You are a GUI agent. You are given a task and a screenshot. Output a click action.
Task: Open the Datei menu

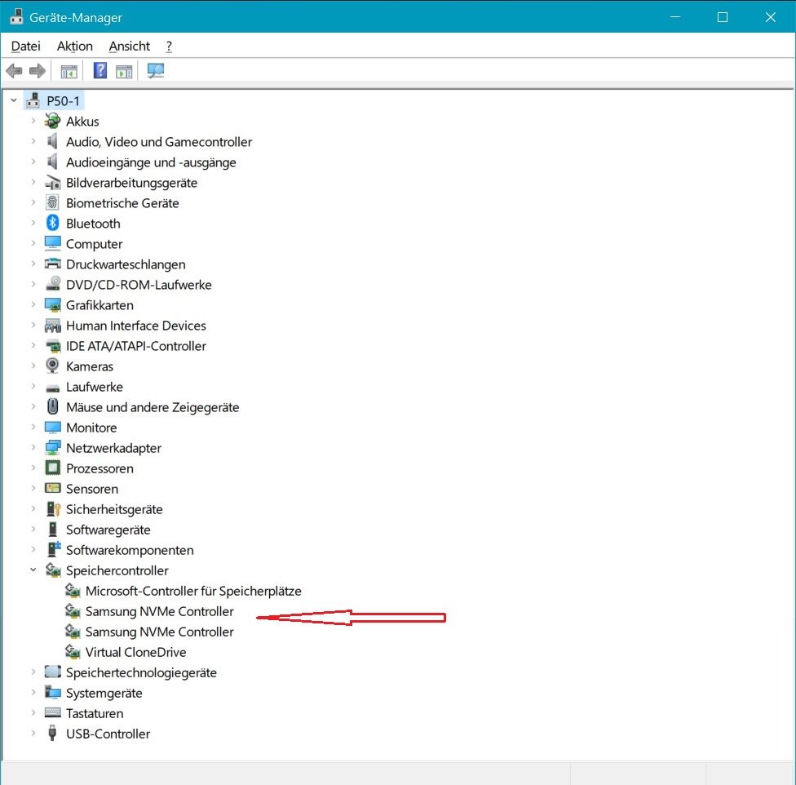pyautogui.click(x=25, y=47)
